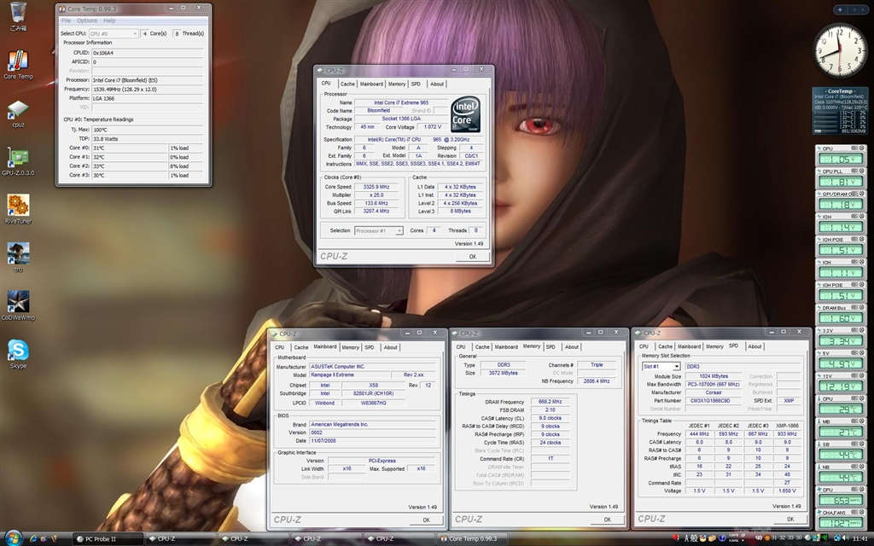
Task: Open the CoDWaWmp game shortcut
Action: point(17,302)
